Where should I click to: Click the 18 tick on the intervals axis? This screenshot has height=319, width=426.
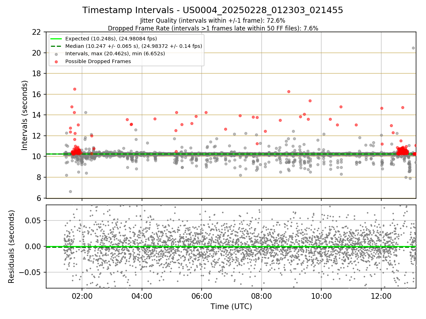tap(38, 74)
